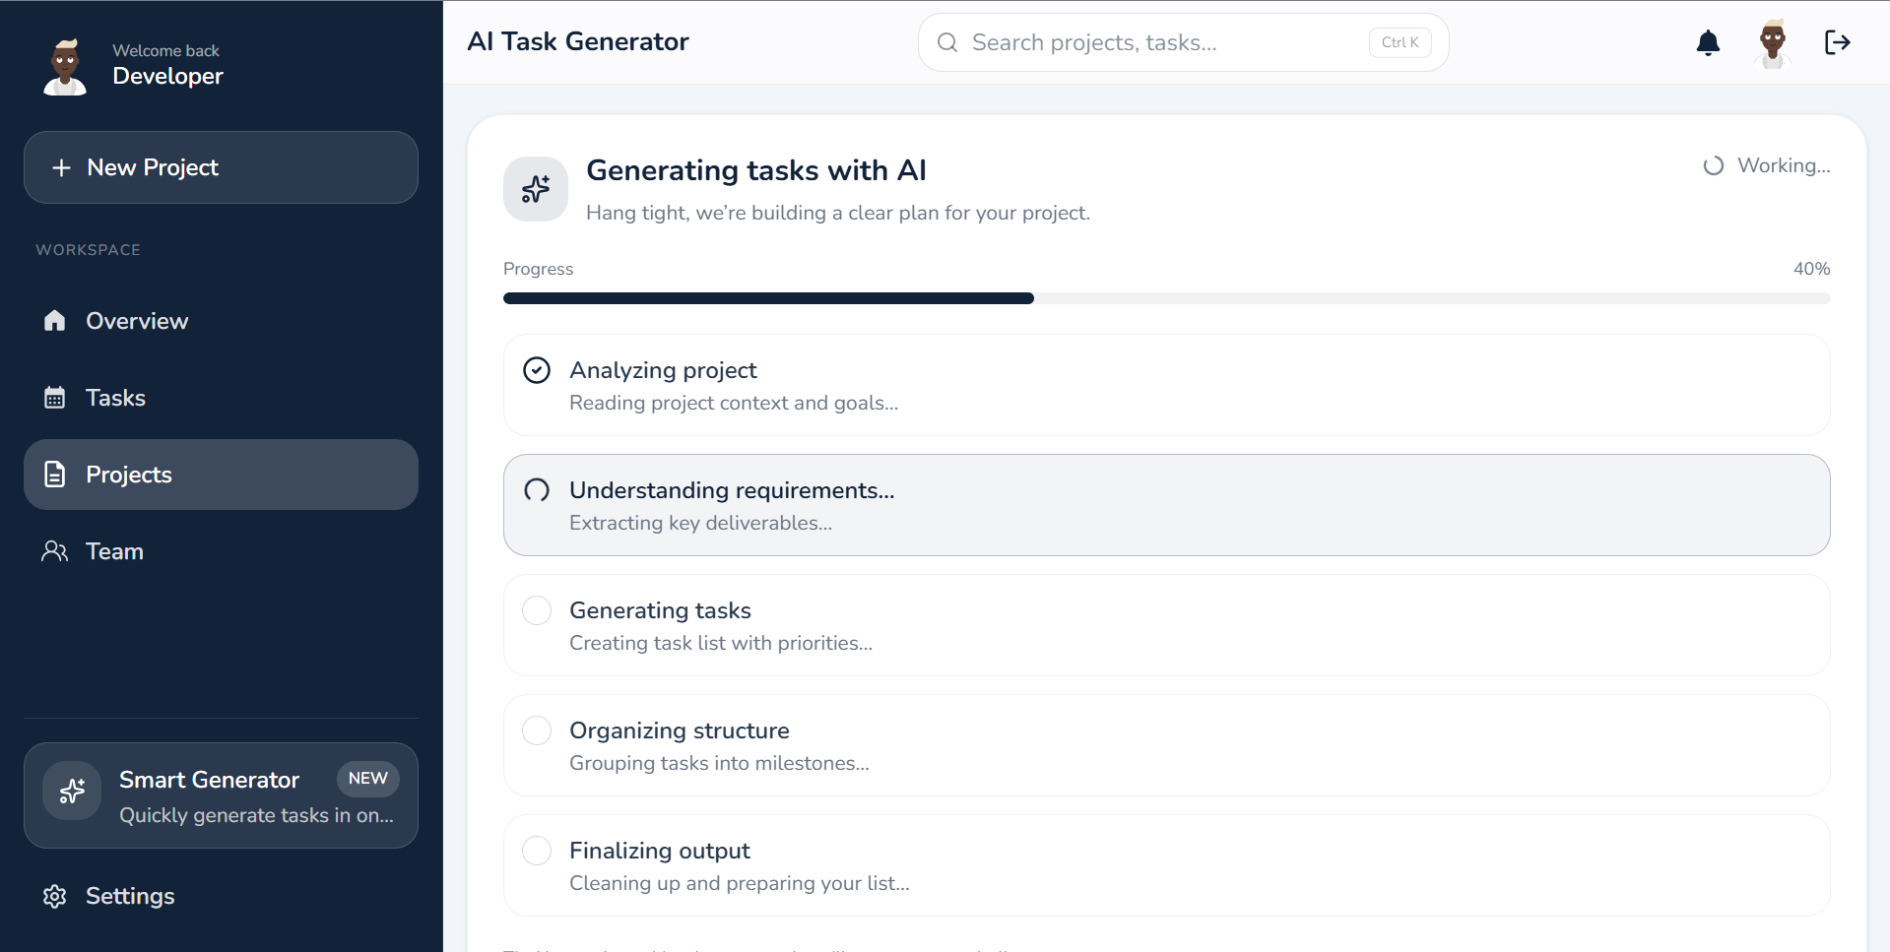Viewport: 1890px width, 952px height.
Task: Click the Finalizing output step title
Action: [660, 851]
